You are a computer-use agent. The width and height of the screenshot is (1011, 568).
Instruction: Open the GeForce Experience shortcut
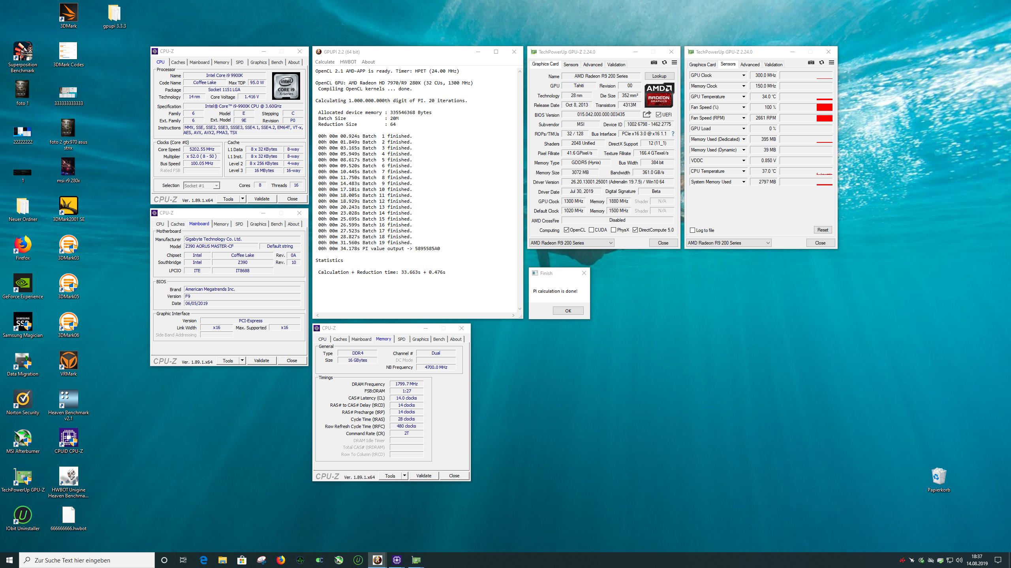click(23, 287)
